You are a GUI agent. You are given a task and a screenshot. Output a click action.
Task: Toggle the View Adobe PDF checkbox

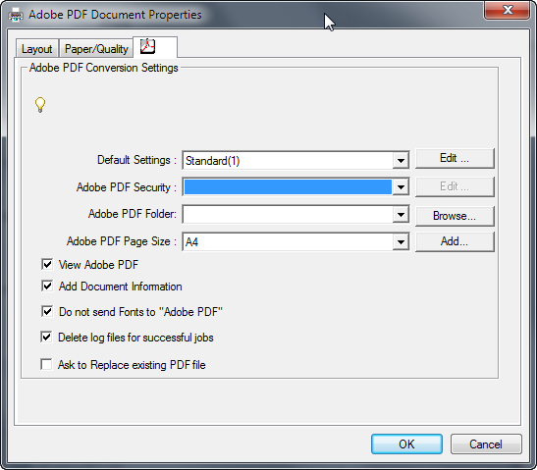click(x=47, y=264)
